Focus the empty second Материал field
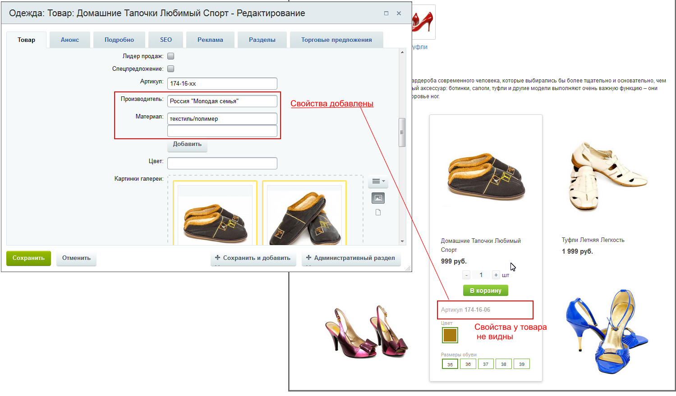The height and width of the screenshot is (396, 676). 222,131
